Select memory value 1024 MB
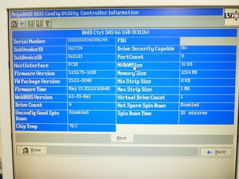This screenshot has width=239, height=179. 189,72
